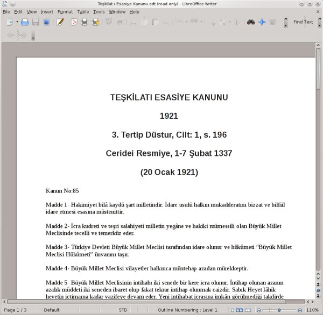Viewport: 323px width, 315px height.
Task: Click the Print file directly icon
Action: tap(85, 22)
